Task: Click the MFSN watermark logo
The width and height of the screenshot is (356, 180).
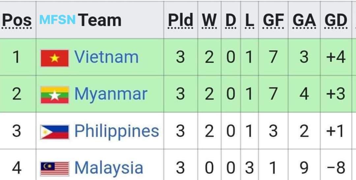Action: point(57,19)
